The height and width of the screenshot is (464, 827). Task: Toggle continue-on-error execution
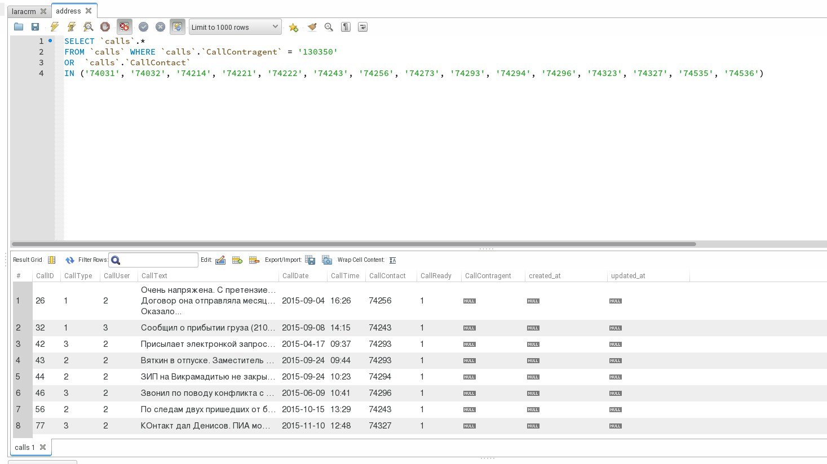(x=125, y=27)
